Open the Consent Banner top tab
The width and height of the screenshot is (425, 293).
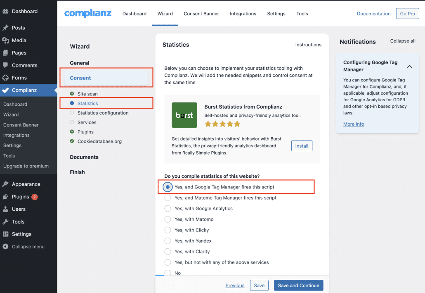201,14
